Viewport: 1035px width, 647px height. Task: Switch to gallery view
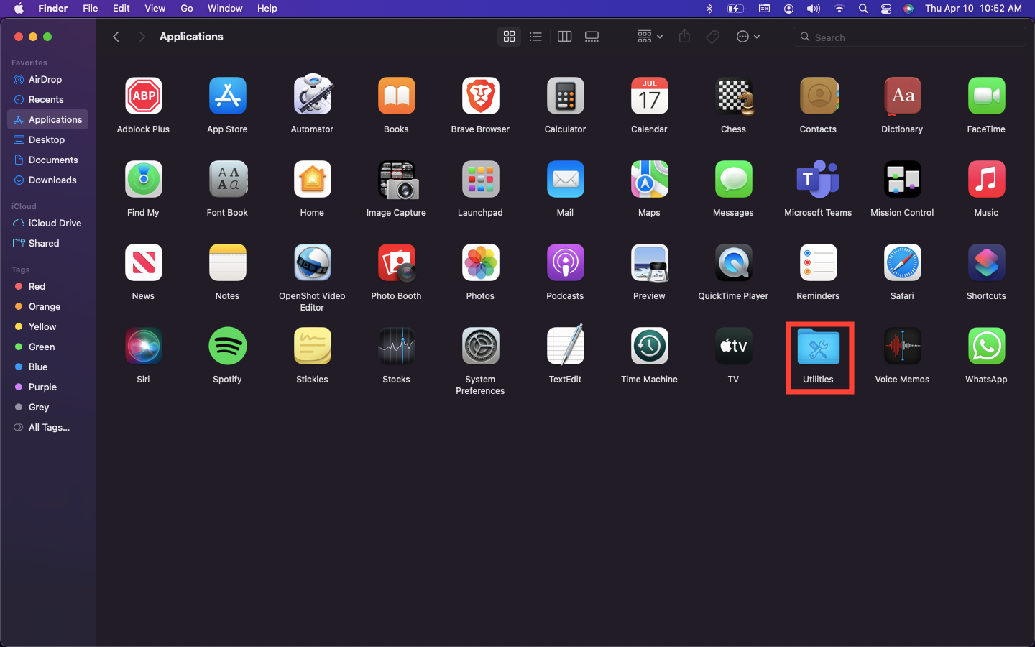(592, 37)
